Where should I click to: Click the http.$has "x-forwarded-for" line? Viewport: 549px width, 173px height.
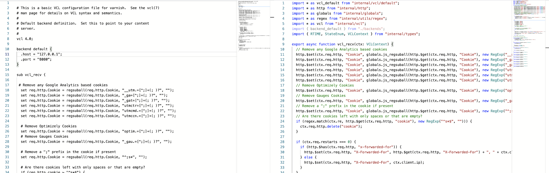351,147
